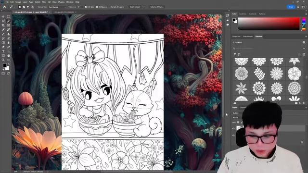Image resolution: width=308 pixels, height=173 pixels.
Task: Select the Crop tool
Action: [3, 25]
